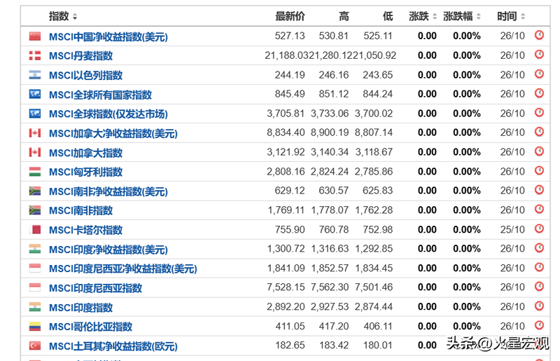Click the clock icon in MSCI以色列指数 row

(x=539, y=74)
